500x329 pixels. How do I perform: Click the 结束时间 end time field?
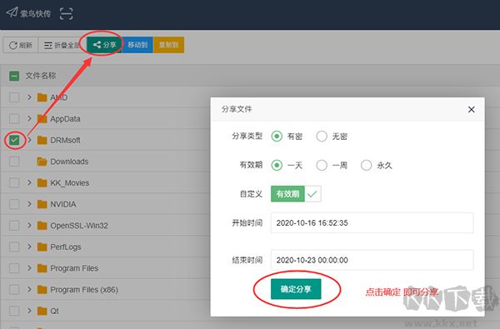coord(372,260)
